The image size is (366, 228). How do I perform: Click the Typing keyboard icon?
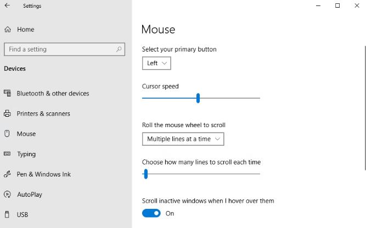click(x=7, y=154)
